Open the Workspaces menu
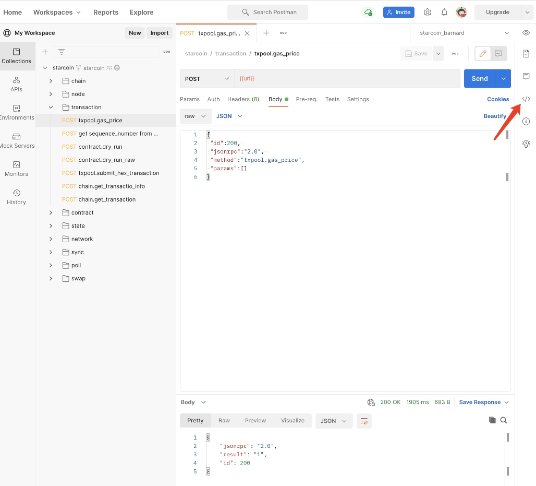This screenshot has height=486, width=536. click(57, 13)
